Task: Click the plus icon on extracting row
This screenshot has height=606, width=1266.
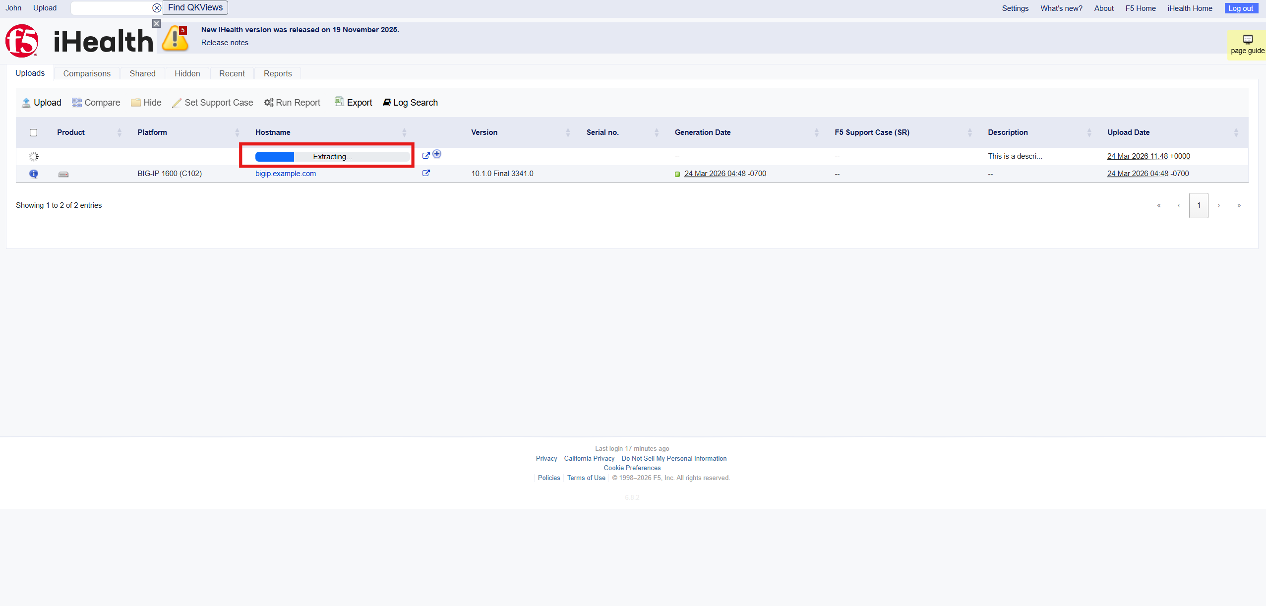Action: pos(437,154)
